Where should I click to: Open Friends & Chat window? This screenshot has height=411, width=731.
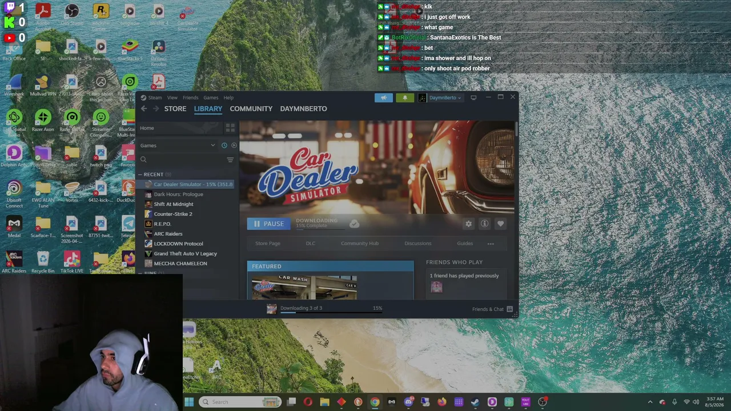tap(492, 309)
